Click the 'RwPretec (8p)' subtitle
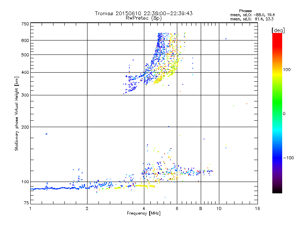The width and height of the screenshot is (303, 227). click(x=144, y=18)
